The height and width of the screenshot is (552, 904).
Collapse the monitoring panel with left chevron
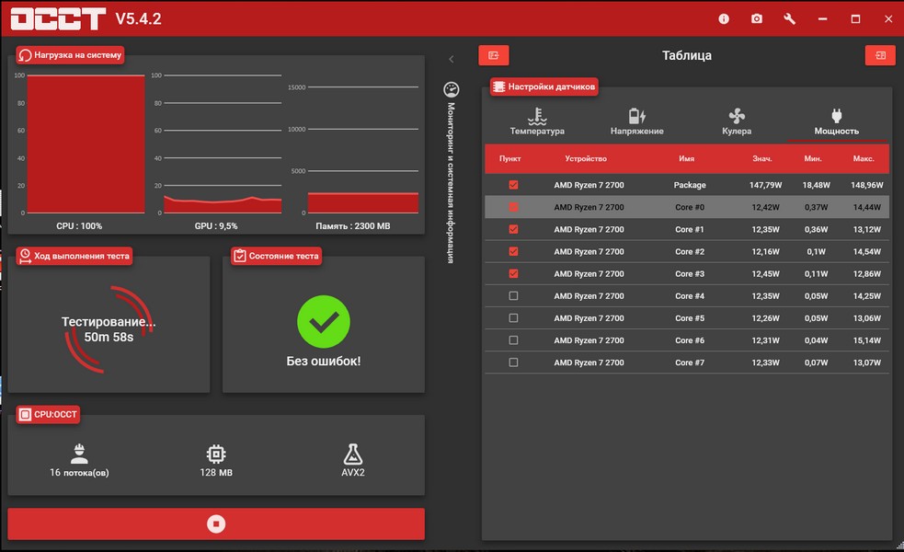(452, 59)
